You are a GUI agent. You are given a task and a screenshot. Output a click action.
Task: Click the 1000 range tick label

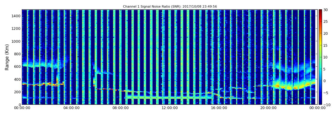coord(16,41)
